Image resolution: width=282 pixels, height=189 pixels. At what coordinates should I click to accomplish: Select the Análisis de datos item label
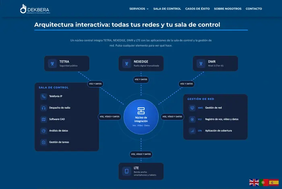click(x=59, y=131)
